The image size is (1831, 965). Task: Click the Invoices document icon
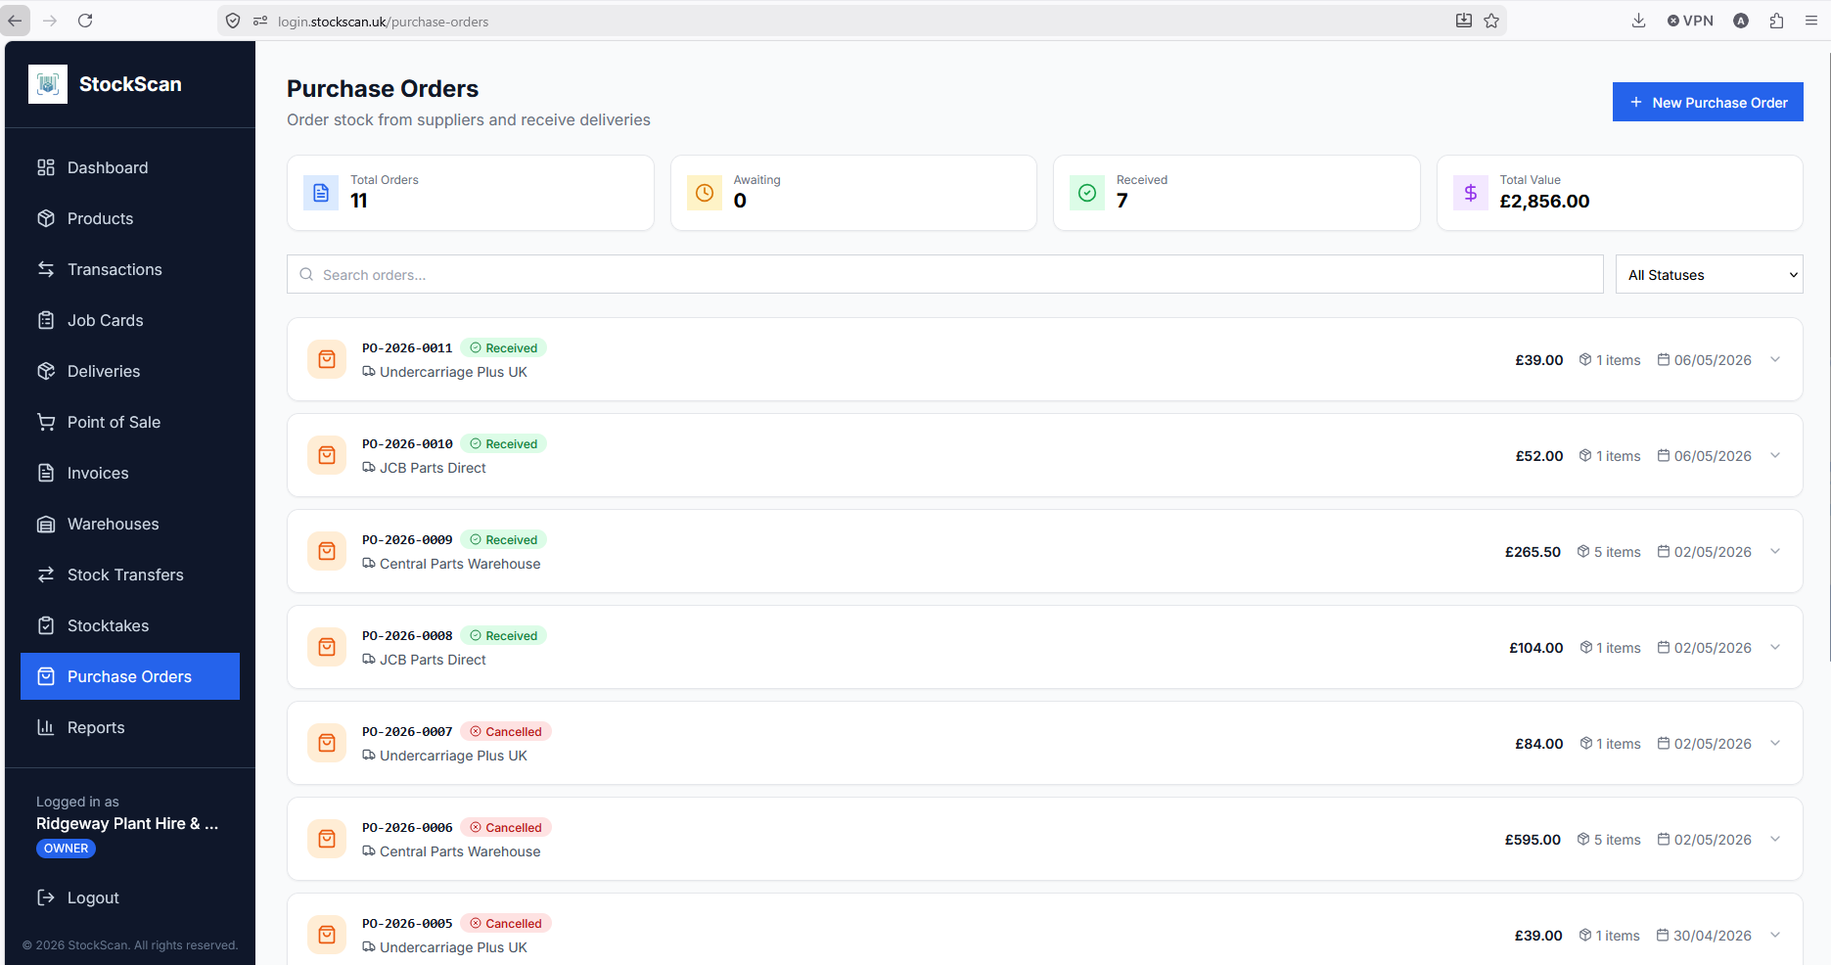(x=46, y=473)
